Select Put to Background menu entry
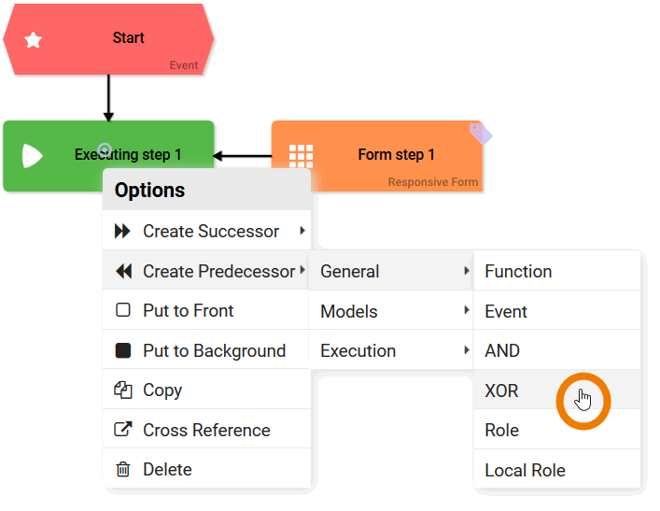 coord(214,351)
